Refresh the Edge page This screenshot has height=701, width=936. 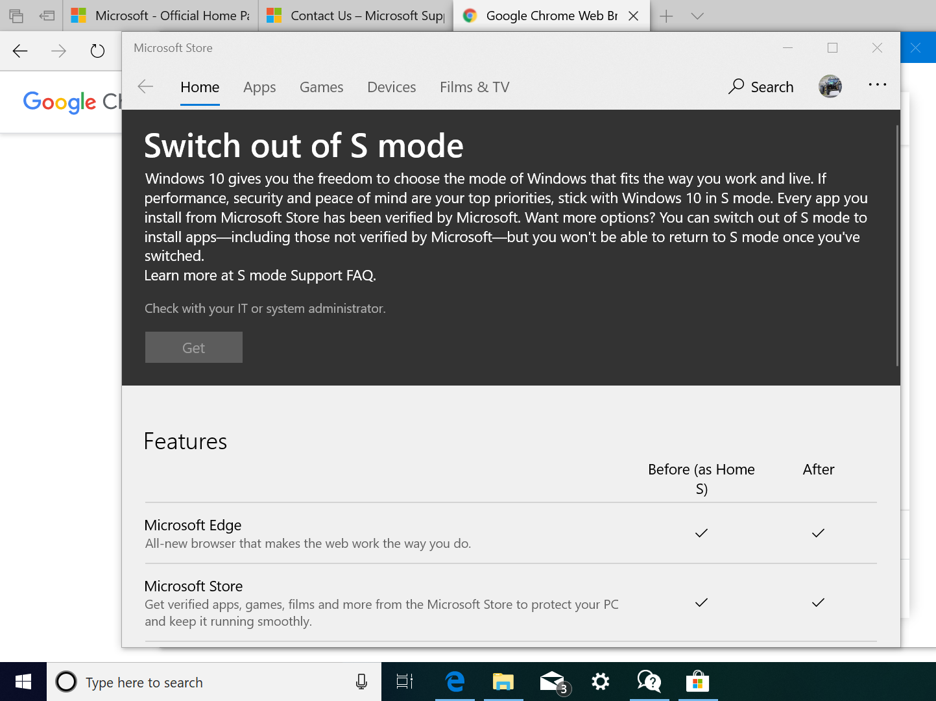tap(97, 51)
